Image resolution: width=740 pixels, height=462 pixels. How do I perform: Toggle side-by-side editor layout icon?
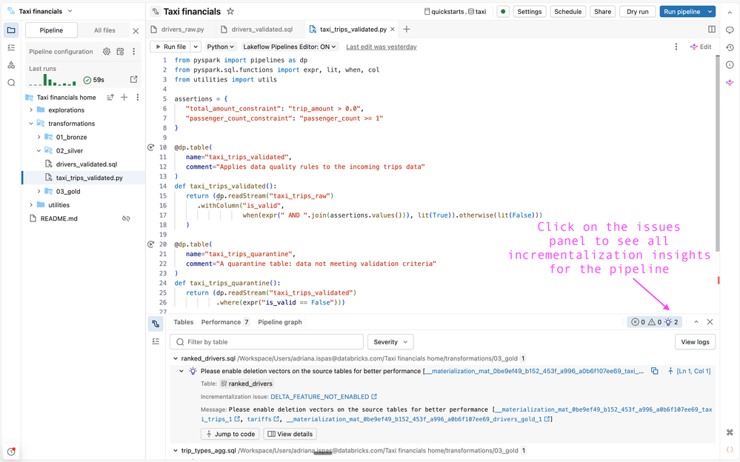pos(712,30)
